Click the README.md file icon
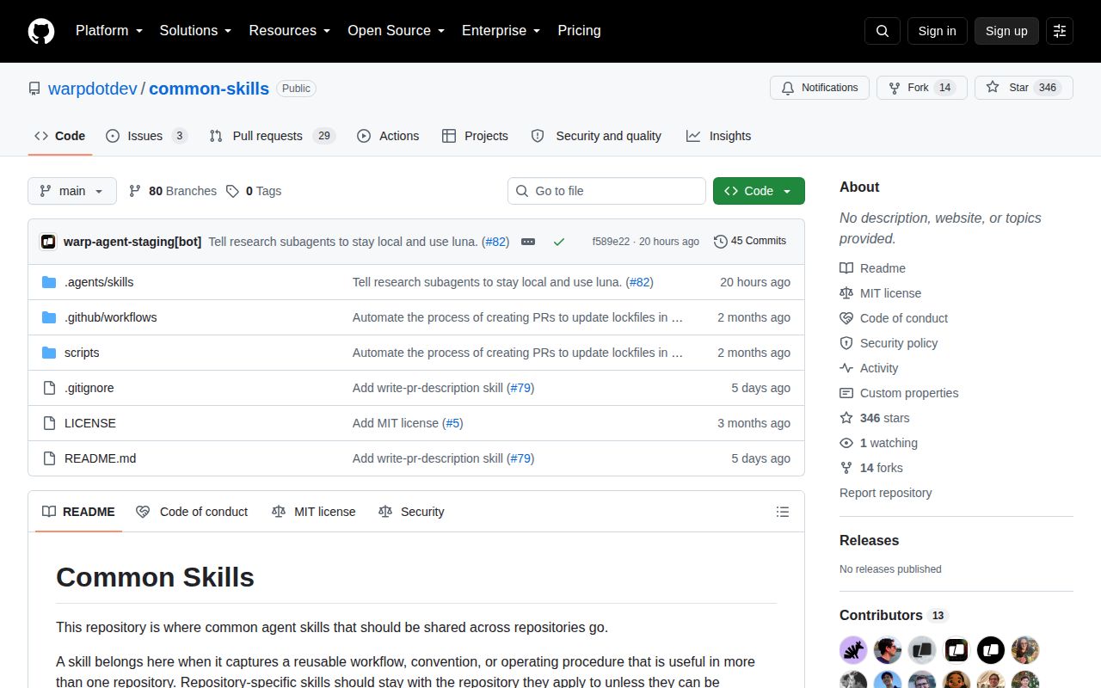This screenshot has height=688, width=1101. (49, 458)
